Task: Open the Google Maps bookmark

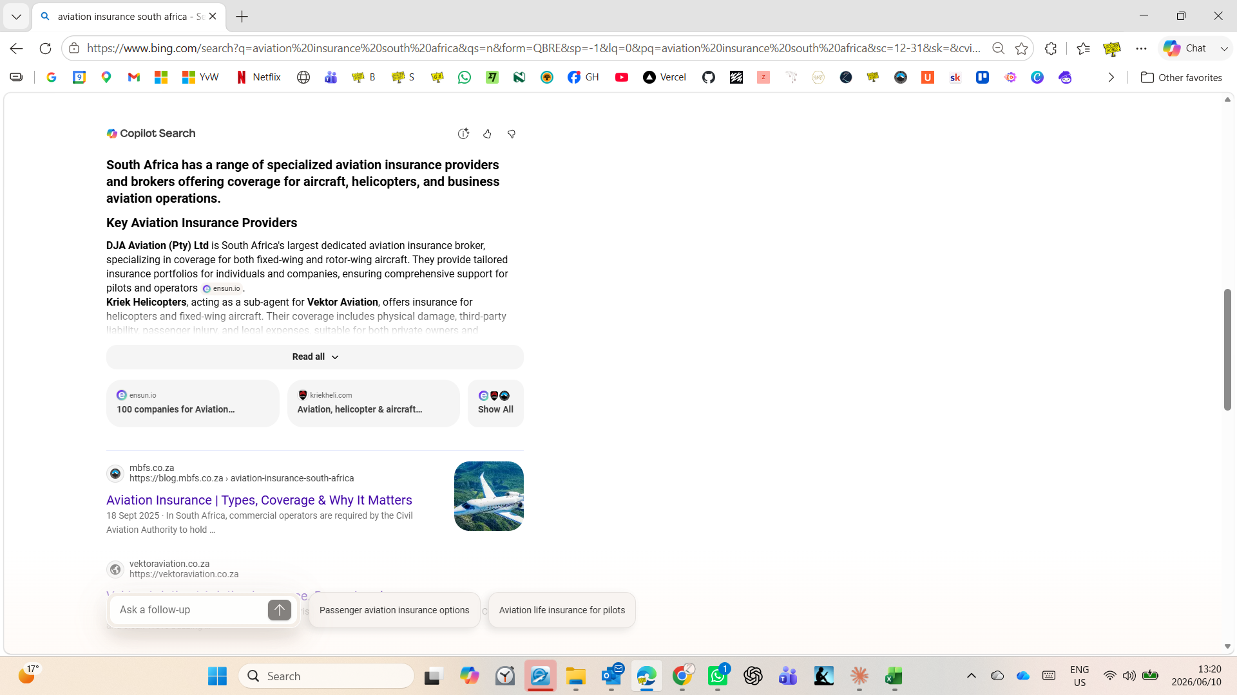Action: [106, 77]
